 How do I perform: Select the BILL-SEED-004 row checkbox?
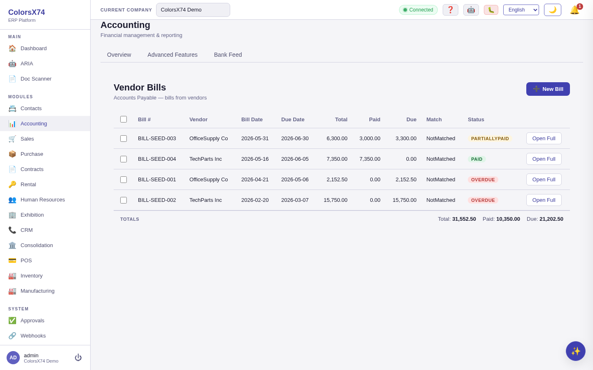[x=124, y=159]
